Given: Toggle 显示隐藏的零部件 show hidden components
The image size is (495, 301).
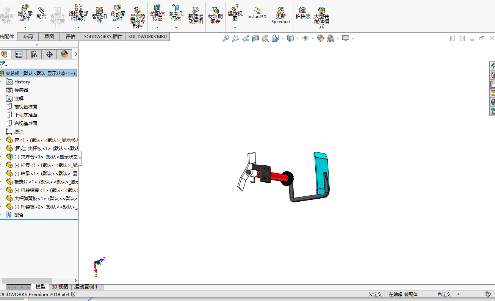Looking at the screenshot, I should [138, 17].
